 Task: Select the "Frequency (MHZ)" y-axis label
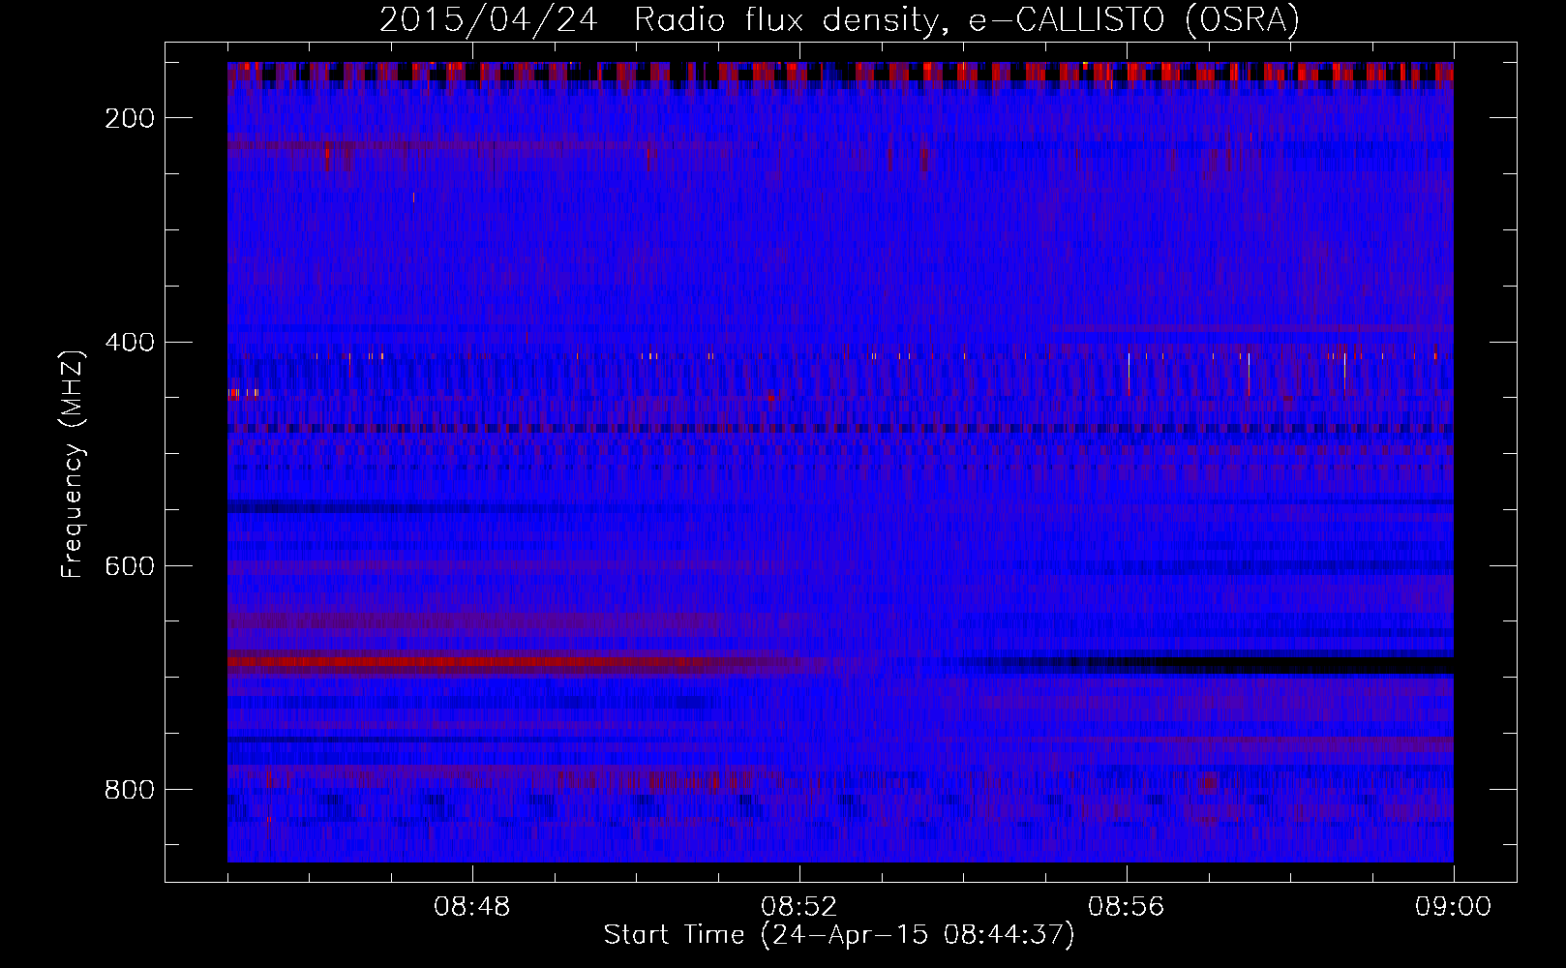(x=73, y=464)
